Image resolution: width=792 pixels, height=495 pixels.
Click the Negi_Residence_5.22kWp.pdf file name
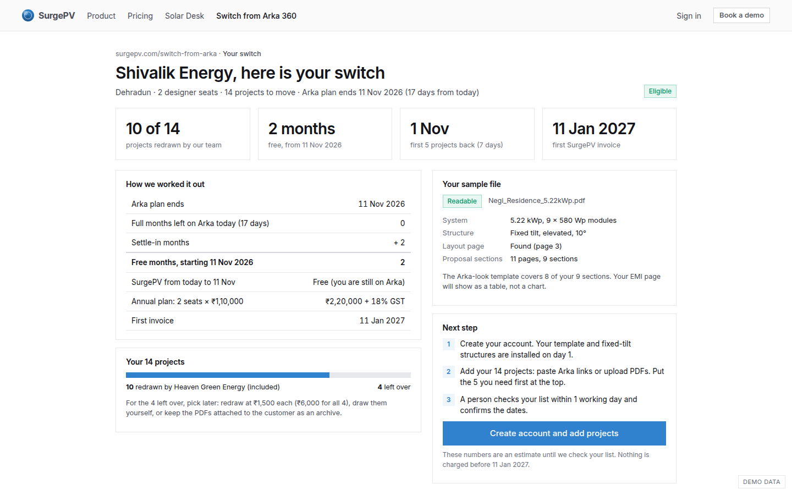[x=537, y=201]
